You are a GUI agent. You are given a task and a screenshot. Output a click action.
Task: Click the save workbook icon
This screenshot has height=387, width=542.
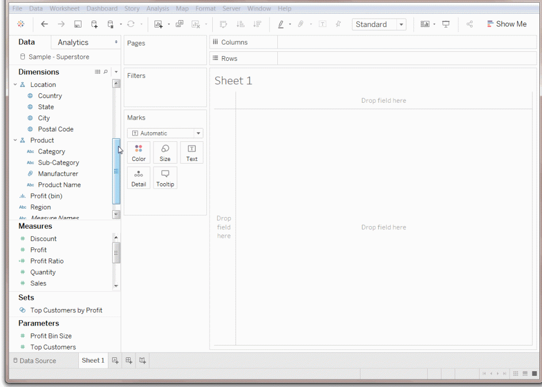tap(78, 24)
